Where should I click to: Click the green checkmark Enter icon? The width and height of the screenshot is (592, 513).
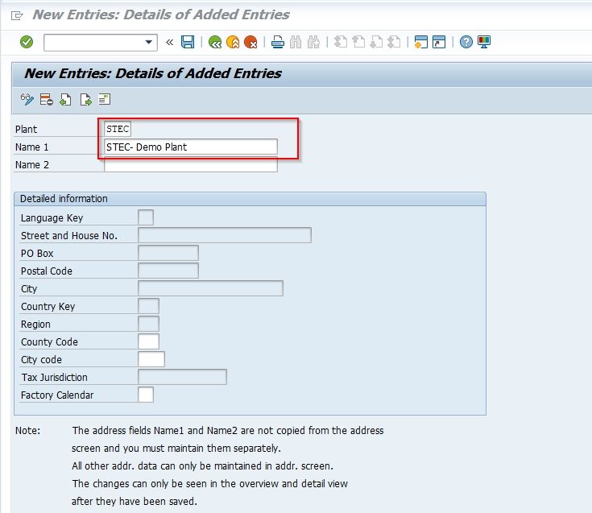[x=27, y=42]
